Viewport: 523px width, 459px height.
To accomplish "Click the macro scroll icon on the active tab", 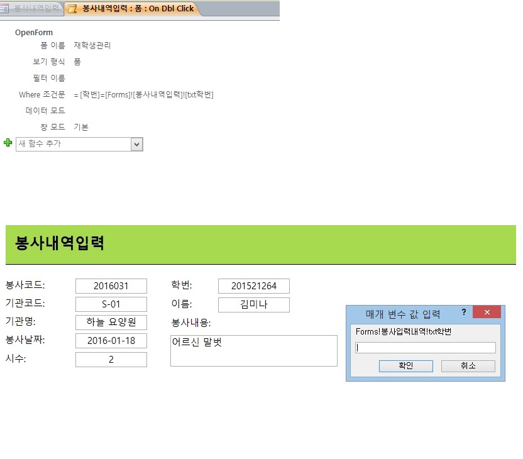I will pos(73,9).
